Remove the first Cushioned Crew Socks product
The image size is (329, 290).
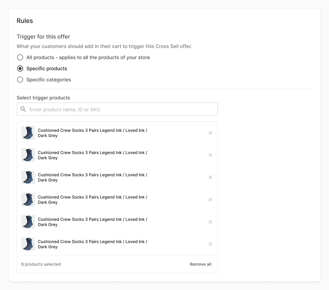click(x=210, y=133)
